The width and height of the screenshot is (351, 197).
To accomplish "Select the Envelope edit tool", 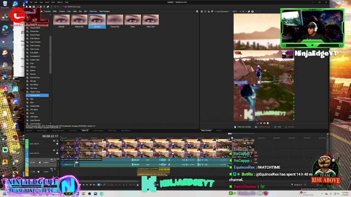I will point(104,185).
